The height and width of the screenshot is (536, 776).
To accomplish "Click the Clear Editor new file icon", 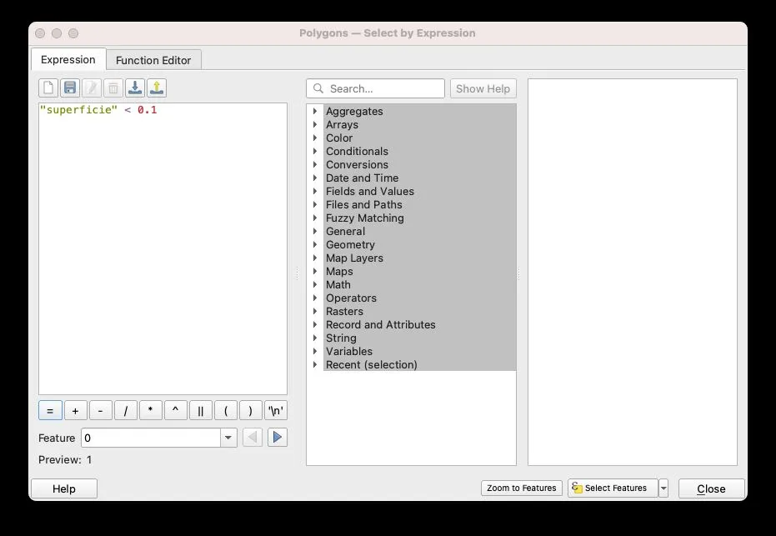I will click(48, 88).
